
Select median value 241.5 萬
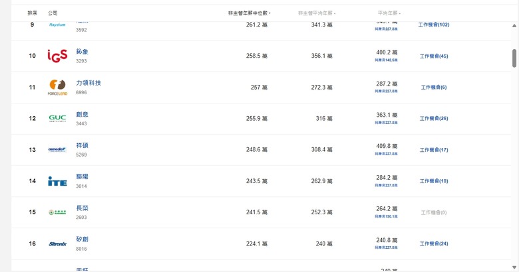[x=257, y=212]
